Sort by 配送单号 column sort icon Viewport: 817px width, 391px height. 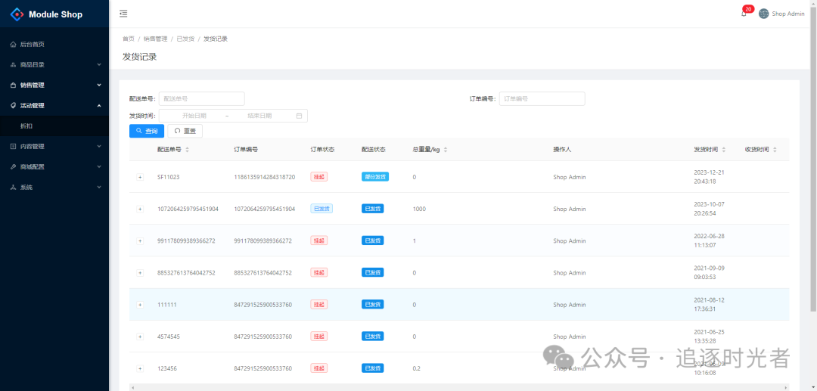(187, 150)
